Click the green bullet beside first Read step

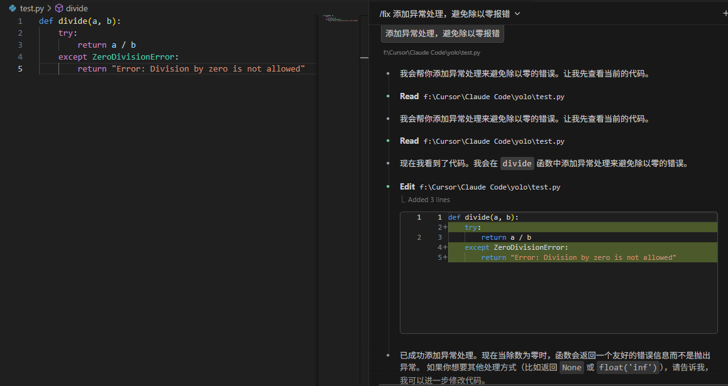389,97
